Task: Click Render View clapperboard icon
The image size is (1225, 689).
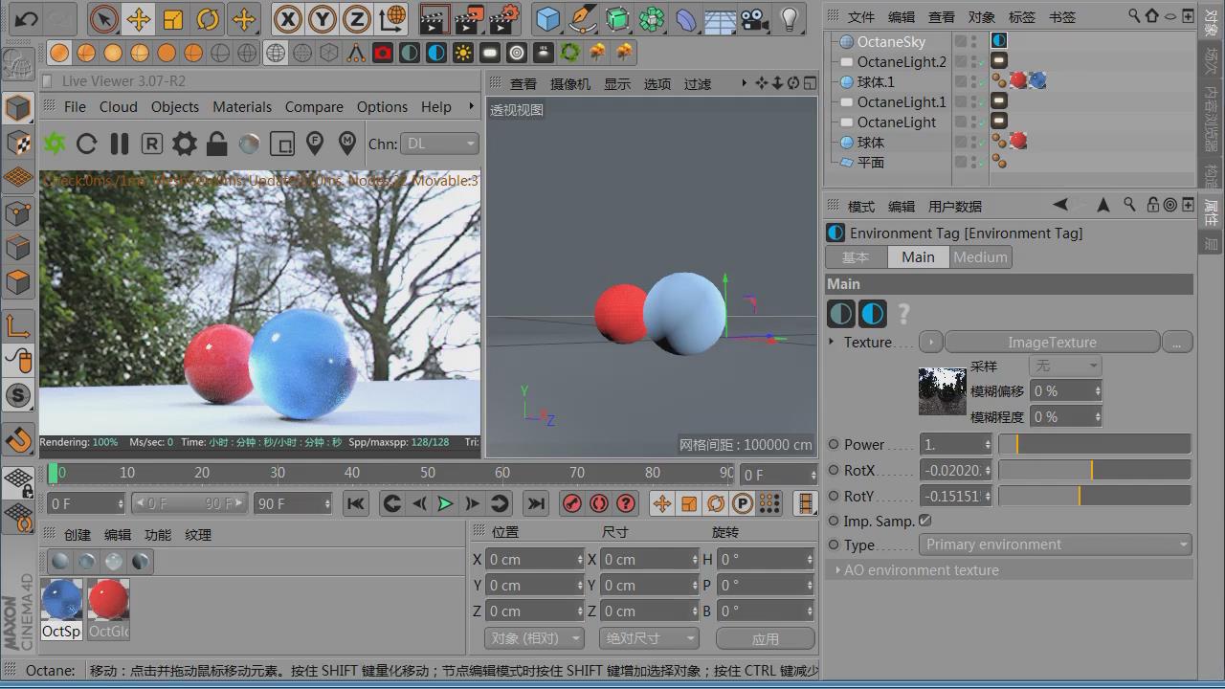Action: [x=434, y=18]
